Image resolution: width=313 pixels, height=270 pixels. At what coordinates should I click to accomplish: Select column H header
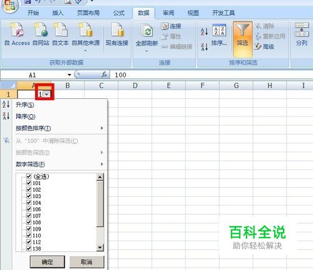[x=270, y=86]
